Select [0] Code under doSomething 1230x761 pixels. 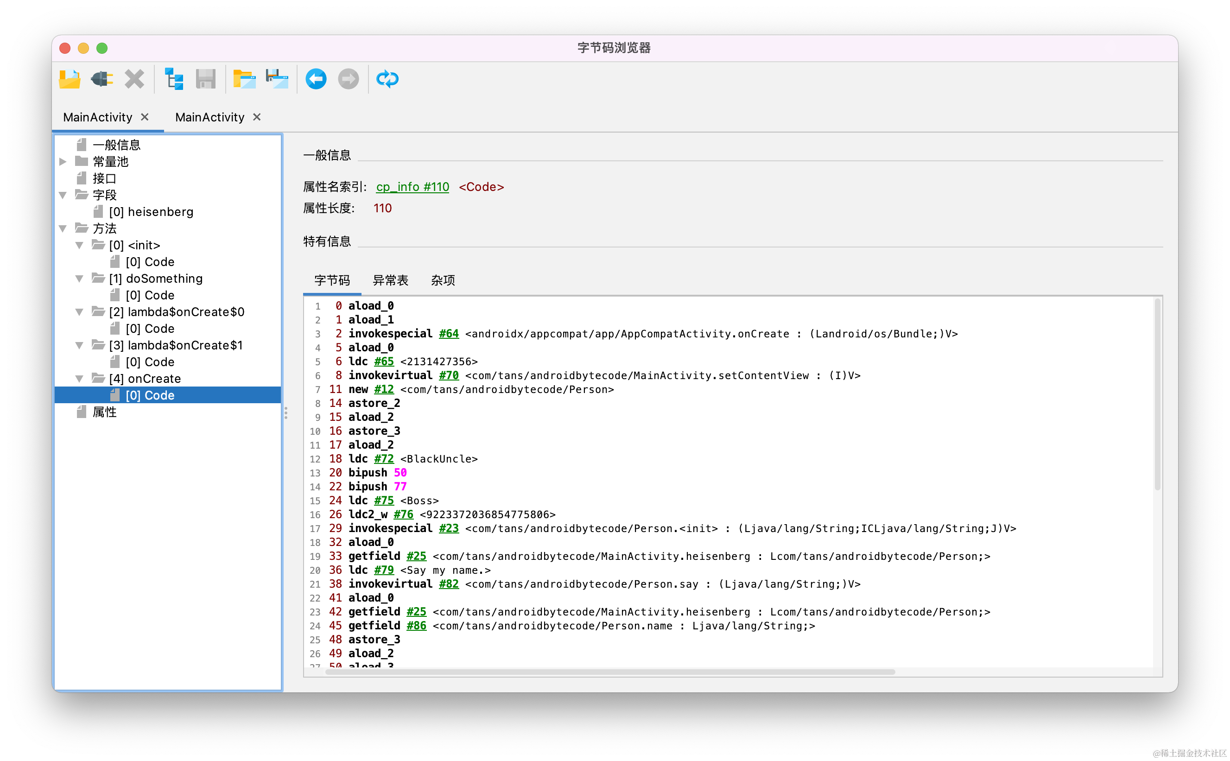click(150, 295)
